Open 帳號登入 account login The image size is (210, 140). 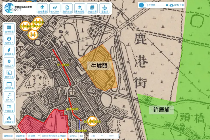point(9,40)
